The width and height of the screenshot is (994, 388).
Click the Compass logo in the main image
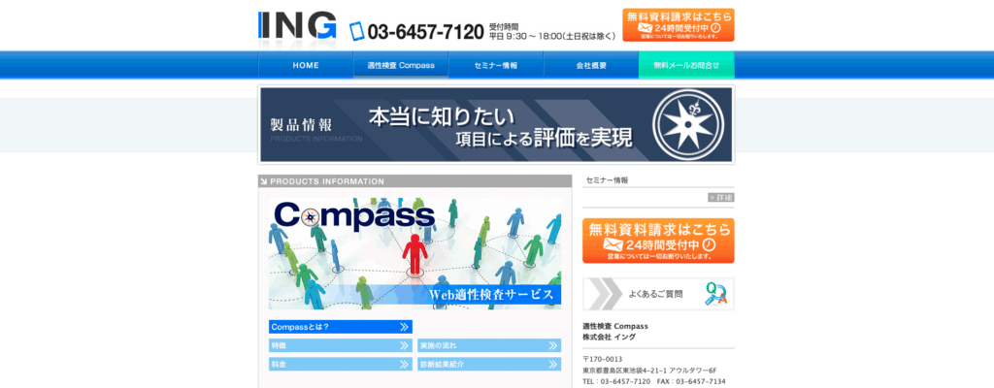[x=353, y=214]
